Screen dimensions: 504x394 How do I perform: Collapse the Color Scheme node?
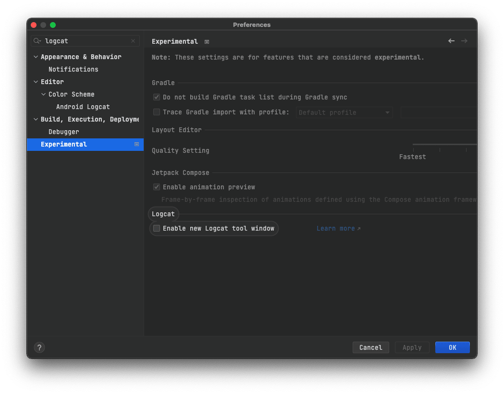point(43,94)
